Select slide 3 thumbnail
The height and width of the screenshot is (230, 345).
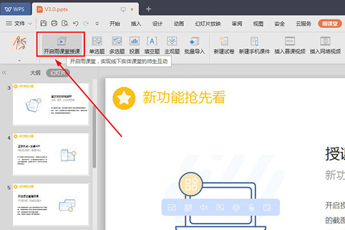51,104
